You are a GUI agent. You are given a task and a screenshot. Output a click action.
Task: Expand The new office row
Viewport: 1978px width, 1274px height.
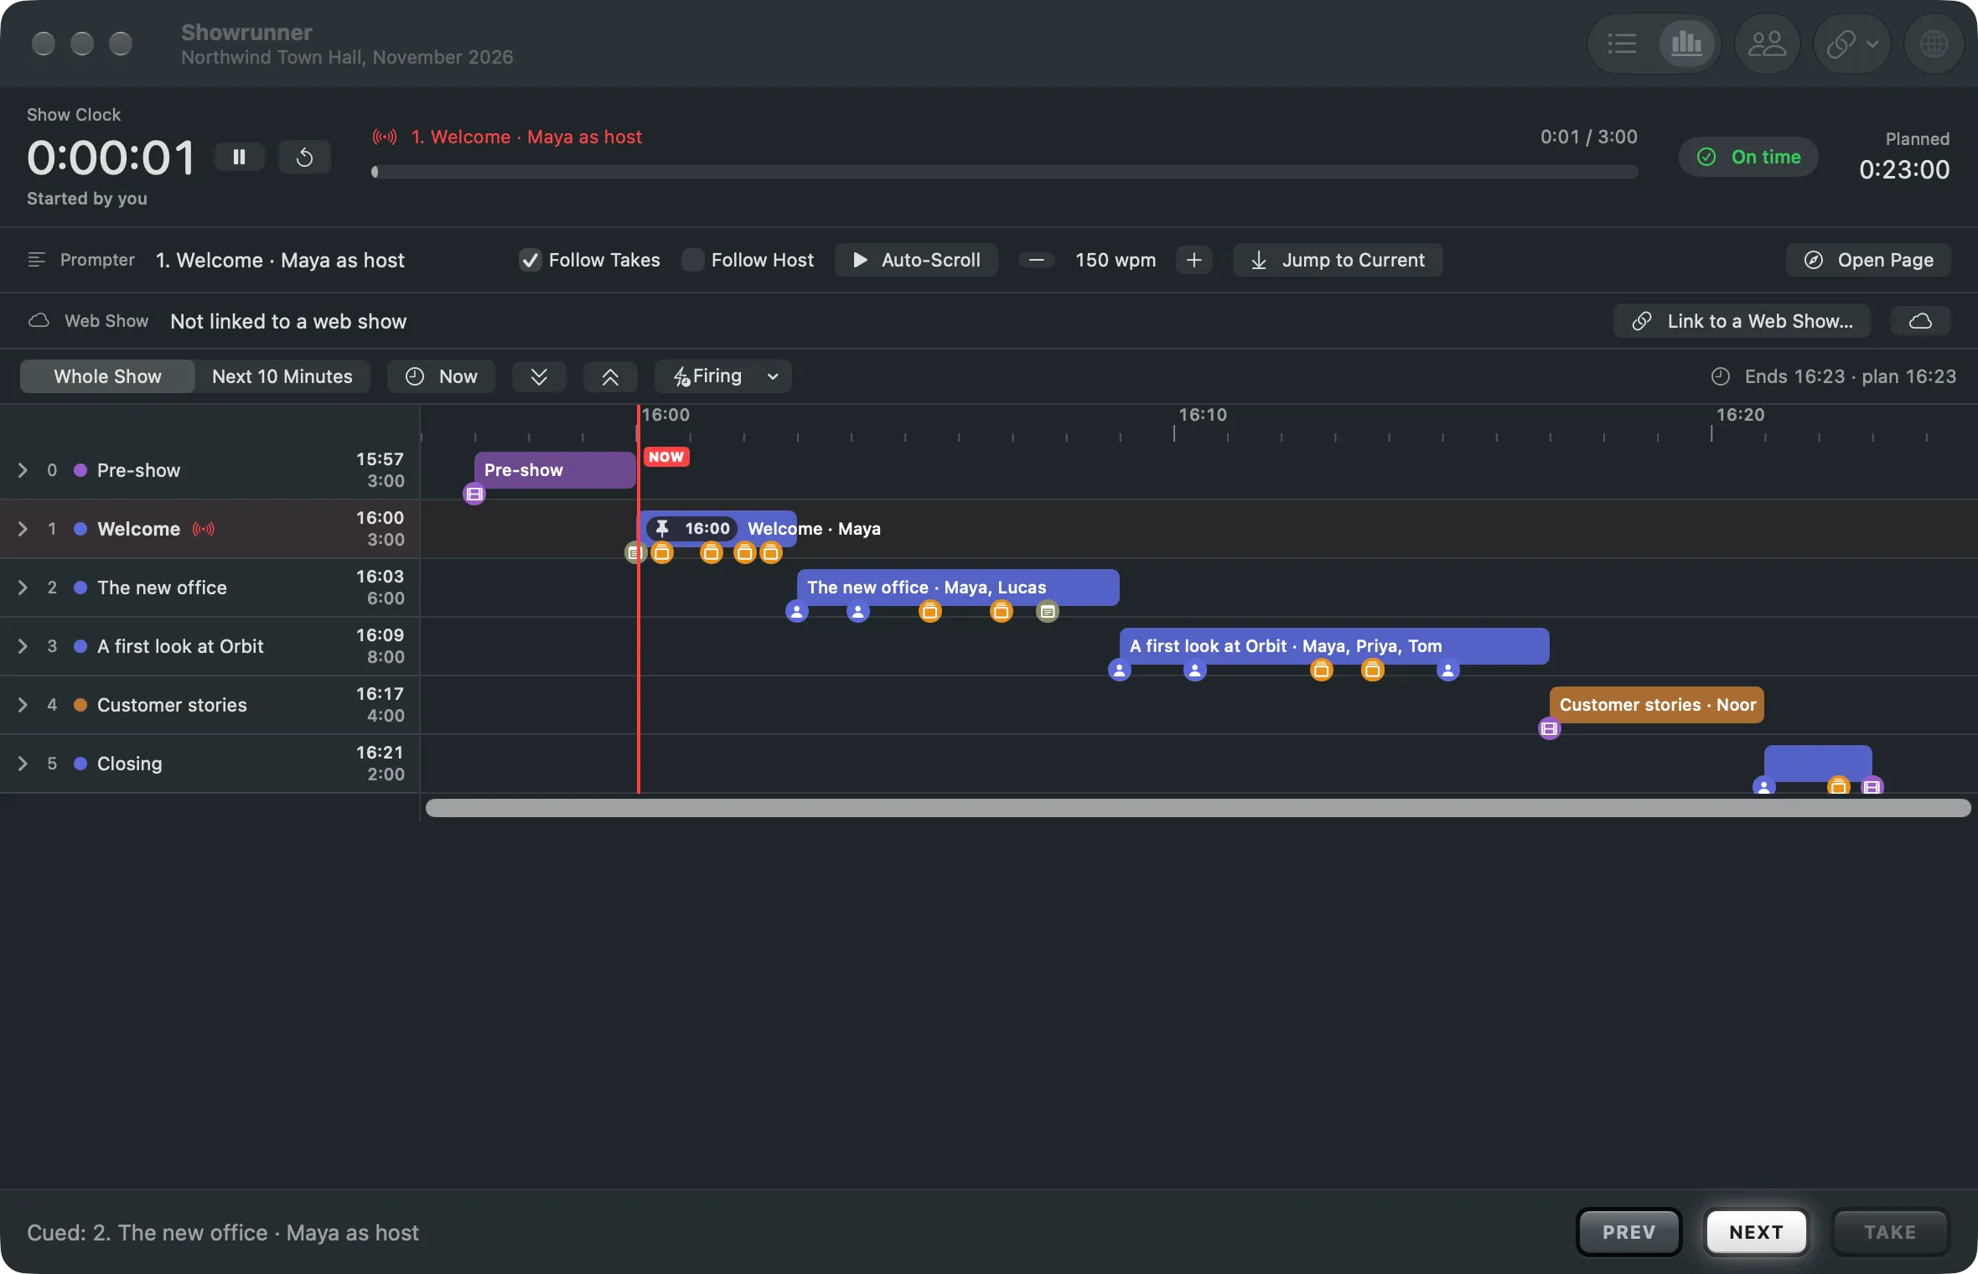click(x=23, y=588)
